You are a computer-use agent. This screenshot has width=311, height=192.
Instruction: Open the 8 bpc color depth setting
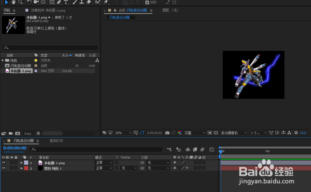click(x=28, y=134)
